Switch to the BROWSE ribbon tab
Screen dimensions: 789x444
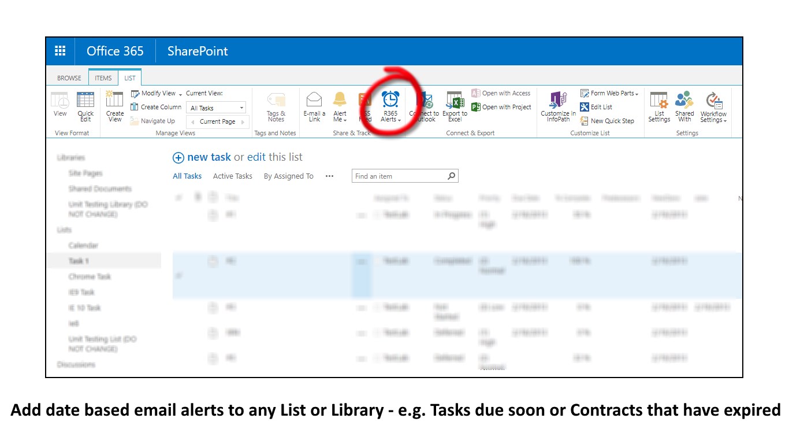69,78
